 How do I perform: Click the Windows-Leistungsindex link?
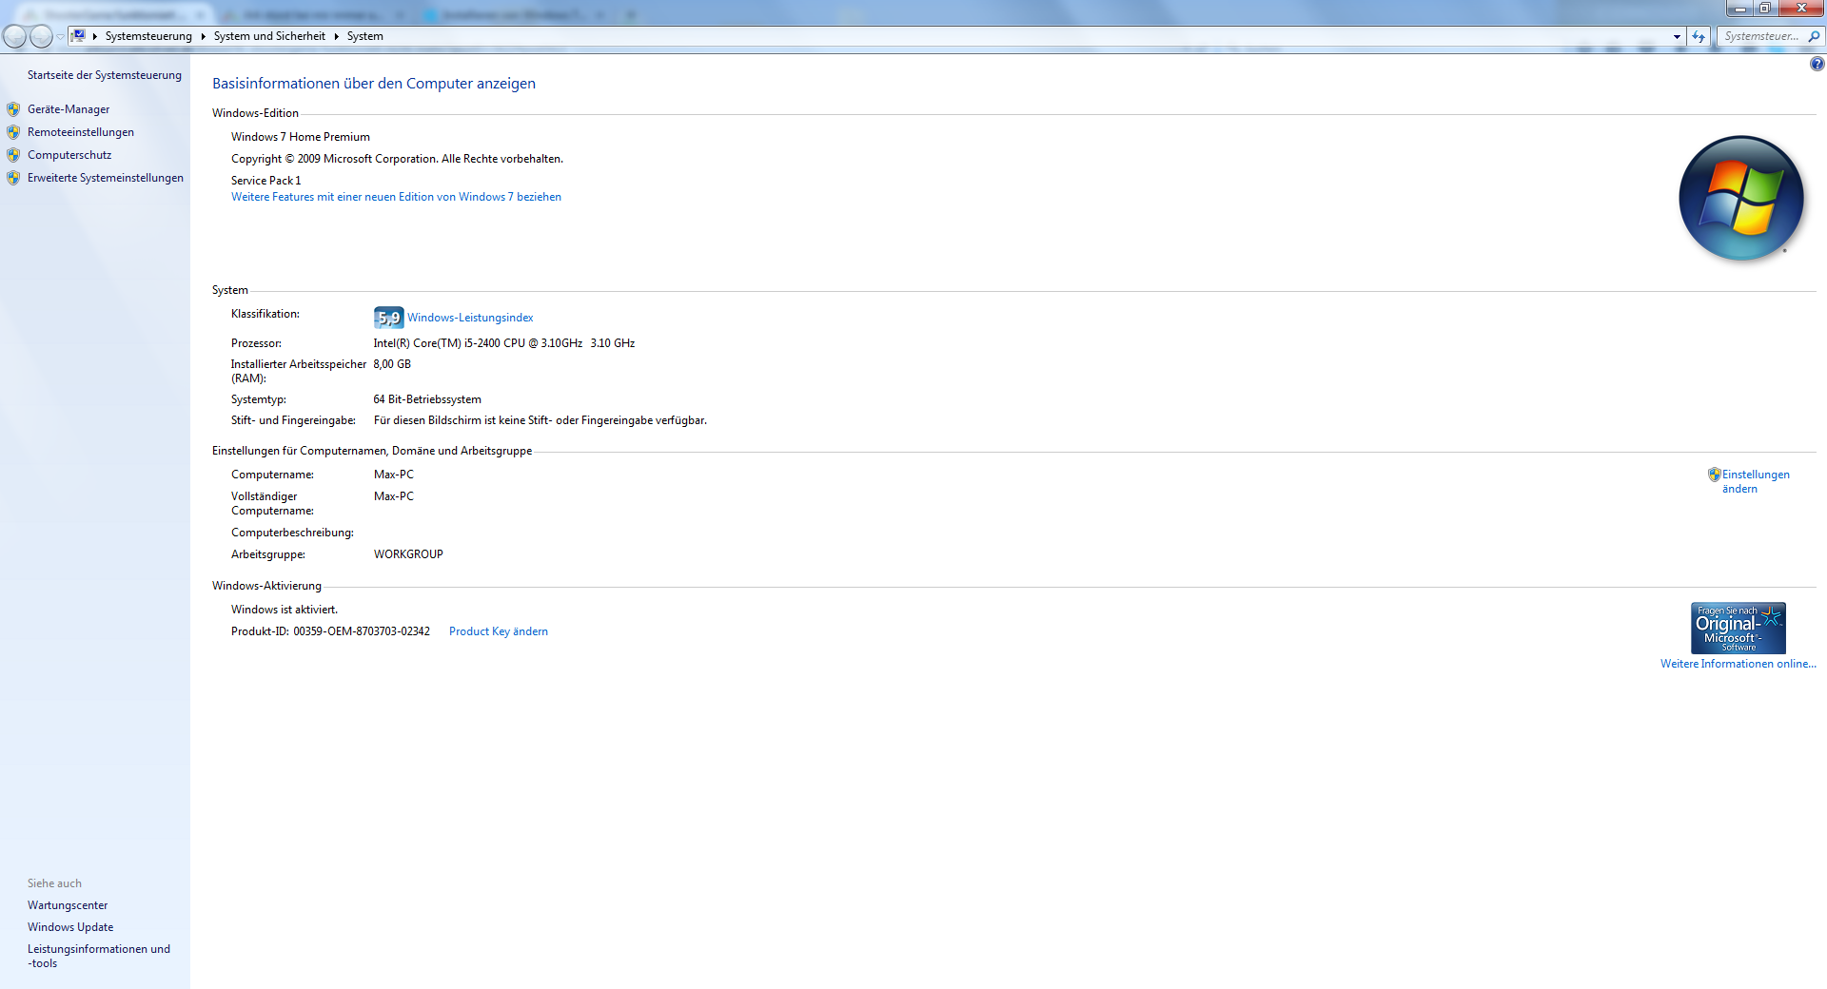pyautogui.click(x=470, y=318)
